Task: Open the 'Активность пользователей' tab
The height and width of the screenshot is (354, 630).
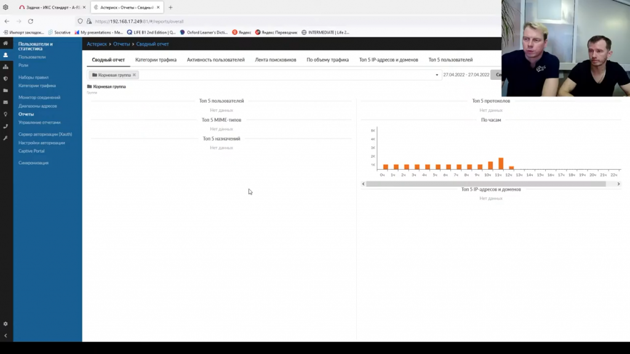Action: [216, 60]
